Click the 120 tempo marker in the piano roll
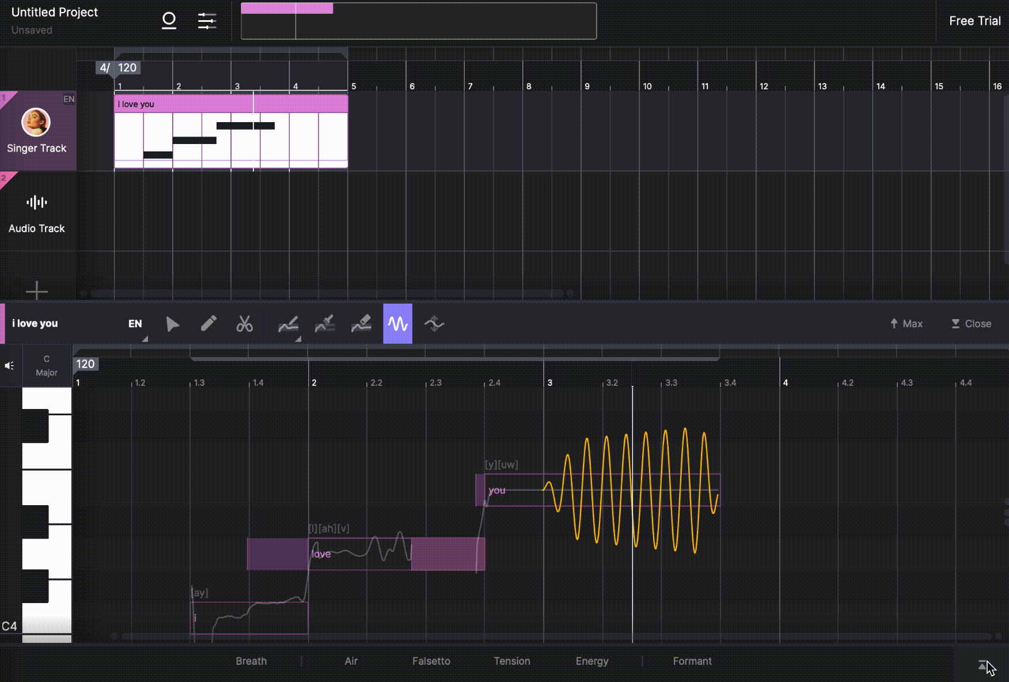 click(85, 364)
